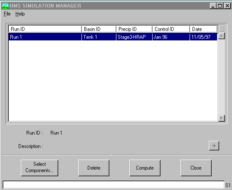Select the Run 1 row in list
Image resolution: width=232 pixels, height=190 pixels.
[113, 37]
